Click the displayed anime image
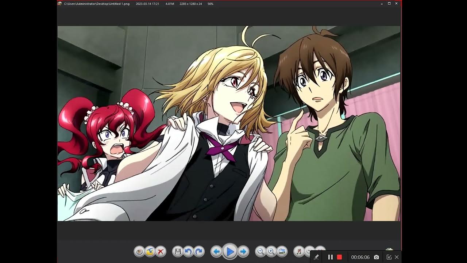 click(229, 123)
